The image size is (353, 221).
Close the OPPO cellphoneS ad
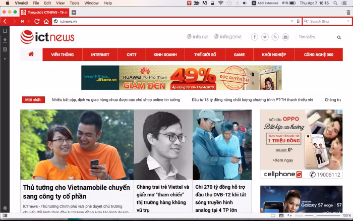(341, 112)
